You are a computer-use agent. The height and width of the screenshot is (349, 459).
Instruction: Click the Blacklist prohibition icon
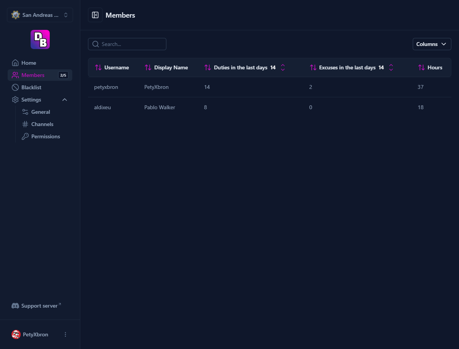[15, 87]
